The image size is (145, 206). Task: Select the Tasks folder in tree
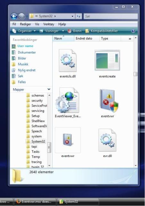click(x=33, y=152)
